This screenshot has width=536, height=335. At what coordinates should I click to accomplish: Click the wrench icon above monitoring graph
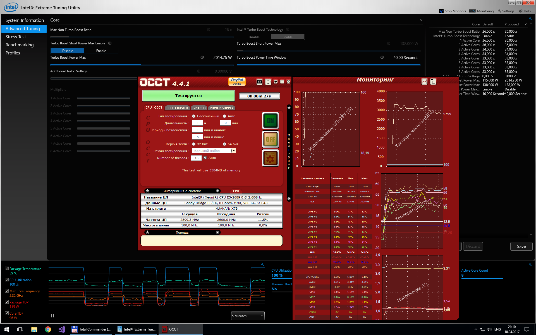click(262, 265)
